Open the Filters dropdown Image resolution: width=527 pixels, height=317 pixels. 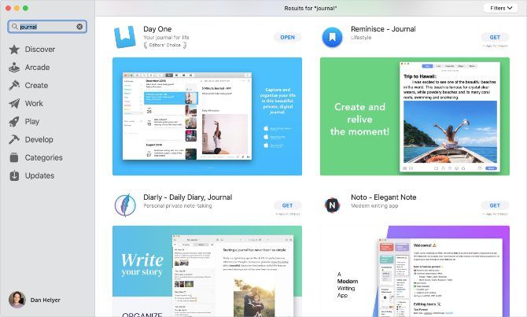coord(500,8)
